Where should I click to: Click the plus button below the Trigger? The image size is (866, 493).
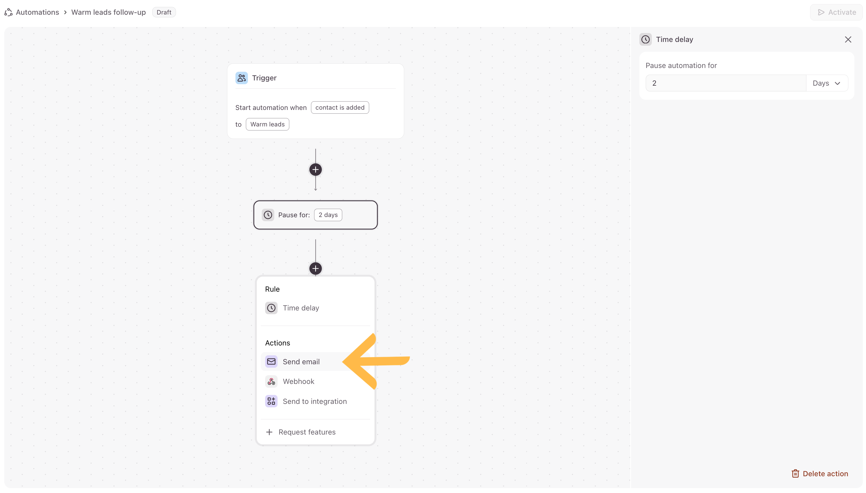pos(315,170)
